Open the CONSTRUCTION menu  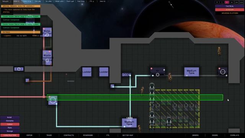[x=10, y=135]
